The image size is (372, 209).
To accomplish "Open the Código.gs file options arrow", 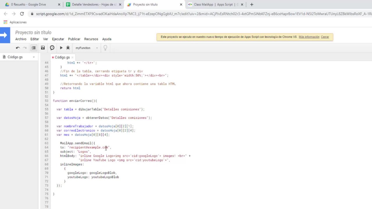I will (34, 57).
